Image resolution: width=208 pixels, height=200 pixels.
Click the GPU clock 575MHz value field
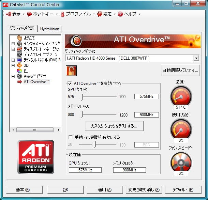[146, 96]
